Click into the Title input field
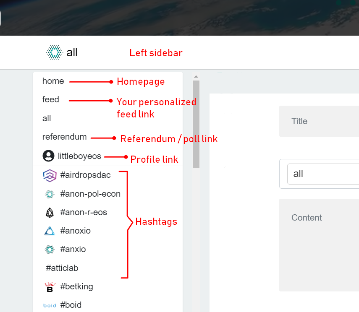 [x=319, y=121]
